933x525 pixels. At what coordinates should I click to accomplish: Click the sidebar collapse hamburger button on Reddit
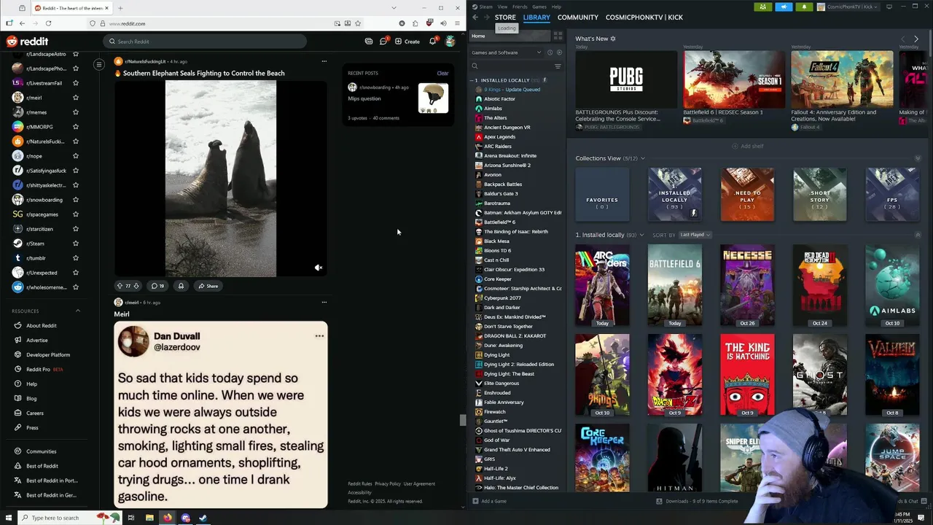tap(99, 64)
